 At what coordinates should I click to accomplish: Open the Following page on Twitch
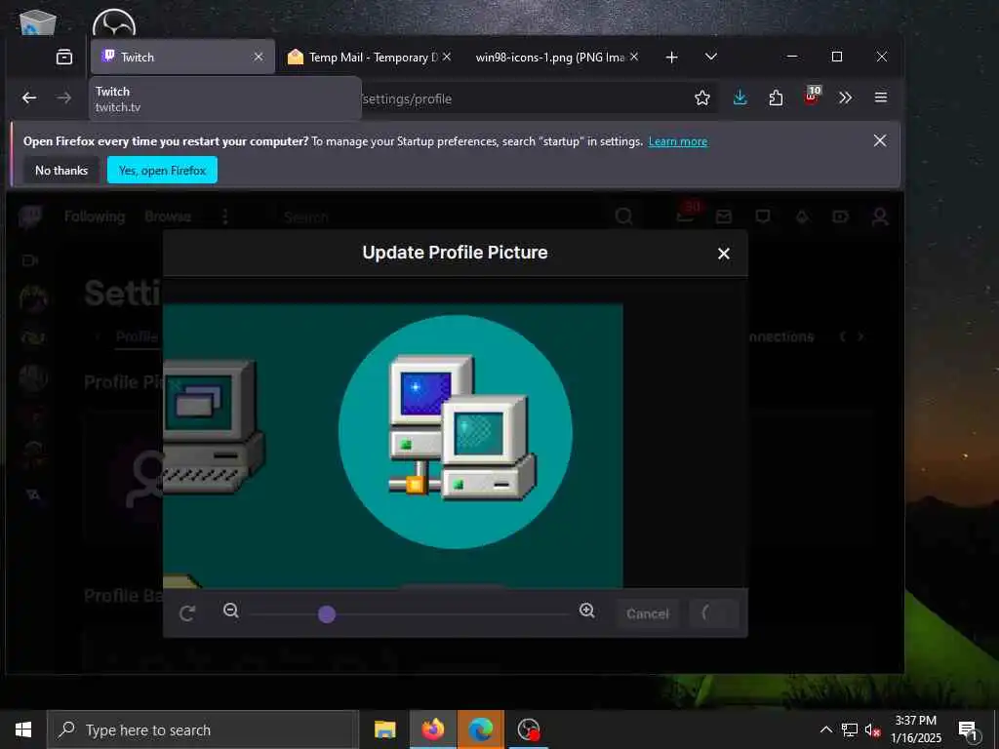coord(95,217)
